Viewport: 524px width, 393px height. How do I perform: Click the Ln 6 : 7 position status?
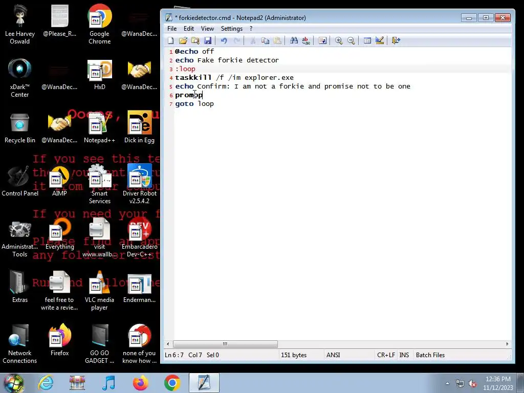174,355
